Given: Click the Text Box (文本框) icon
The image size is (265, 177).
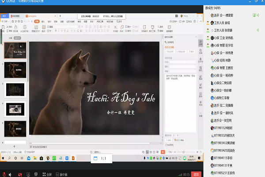Looking at the screenshot, I should pyautogui.click(x=115, y=28).
